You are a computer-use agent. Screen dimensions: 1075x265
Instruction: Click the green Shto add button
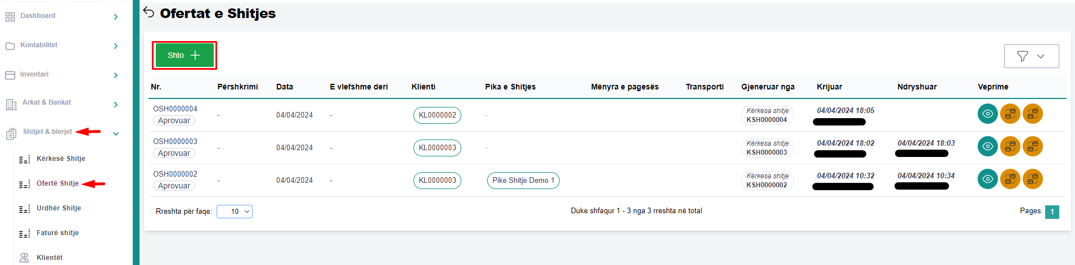(184, 55)
